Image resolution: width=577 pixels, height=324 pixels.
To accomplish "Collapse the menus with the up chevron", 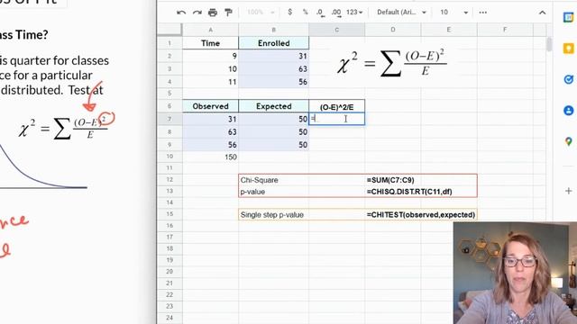I will [x=542, y=13].
